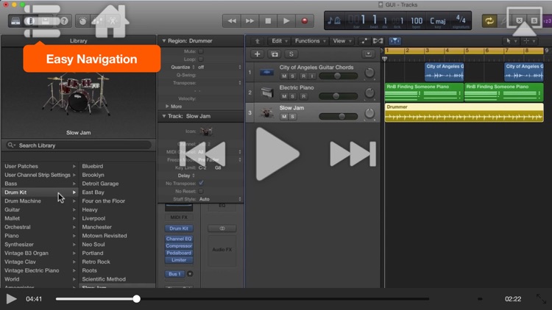Click the Stop transport button

click(x=268, y=21)
